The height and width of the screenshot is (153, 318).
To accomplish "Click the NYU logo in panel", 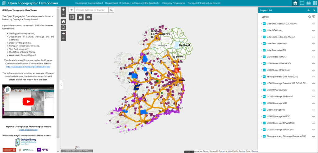I will click(x=43, y=150).
